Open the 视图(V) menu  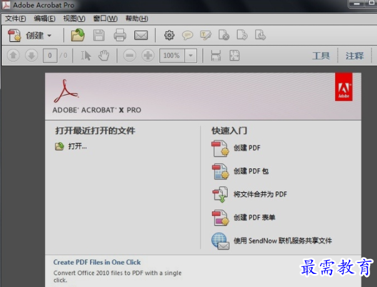pyautogui.click(x=74, y=19)
